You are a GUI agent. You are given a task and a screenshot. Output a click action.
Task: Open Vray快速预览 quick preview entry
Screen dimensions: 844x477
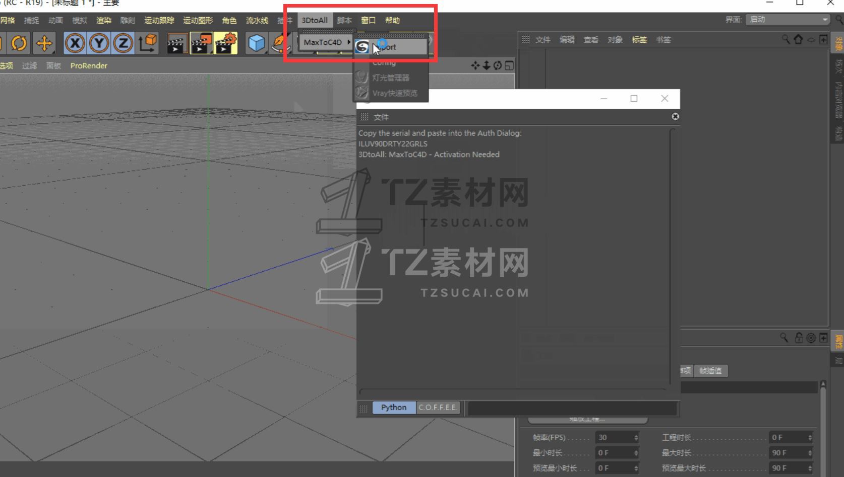tap(391, 93)
